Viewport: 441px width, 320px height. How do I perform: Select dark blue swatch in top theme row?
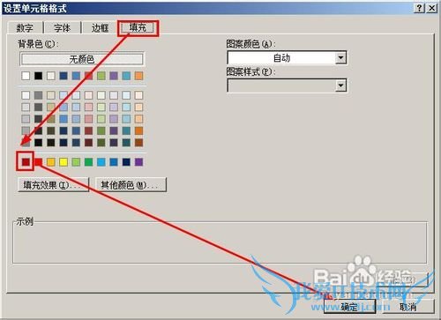coord(64,76)
